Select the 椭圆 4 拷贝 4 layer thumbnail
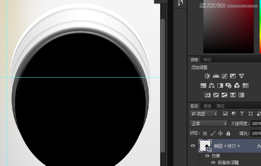 (205, 146)
